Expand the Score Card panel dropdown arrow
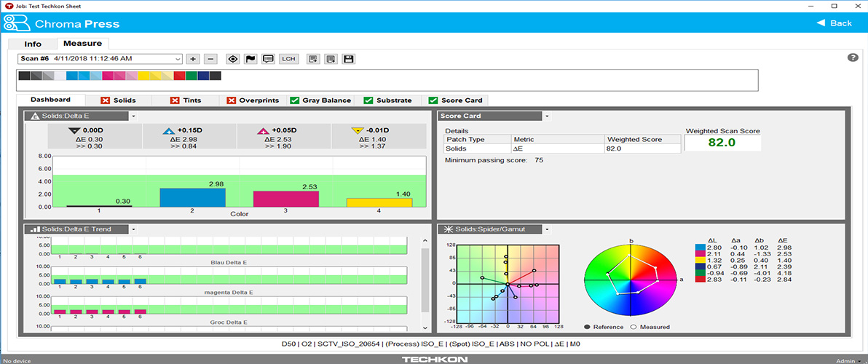 (x=548, y=116)
